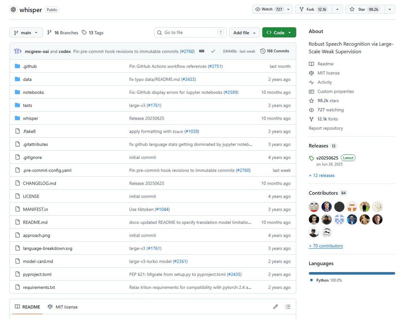Open the main branch selector
Image resolution: width=405 pixels, height=319 pixels.
[26, 32]
